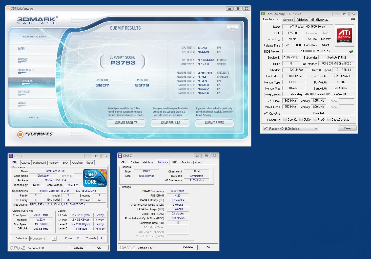
Task: Click the ATI Radeon graphics logo
Action: pyautogui.click(x=344, y=35)
